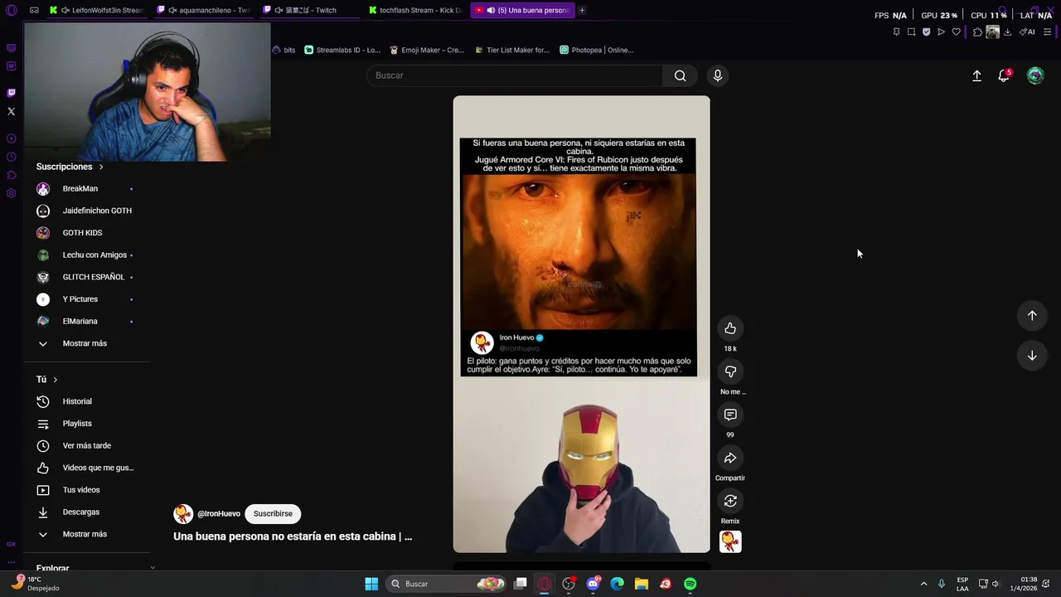Click the taskbar Buscar search box

tap(448, 584)
